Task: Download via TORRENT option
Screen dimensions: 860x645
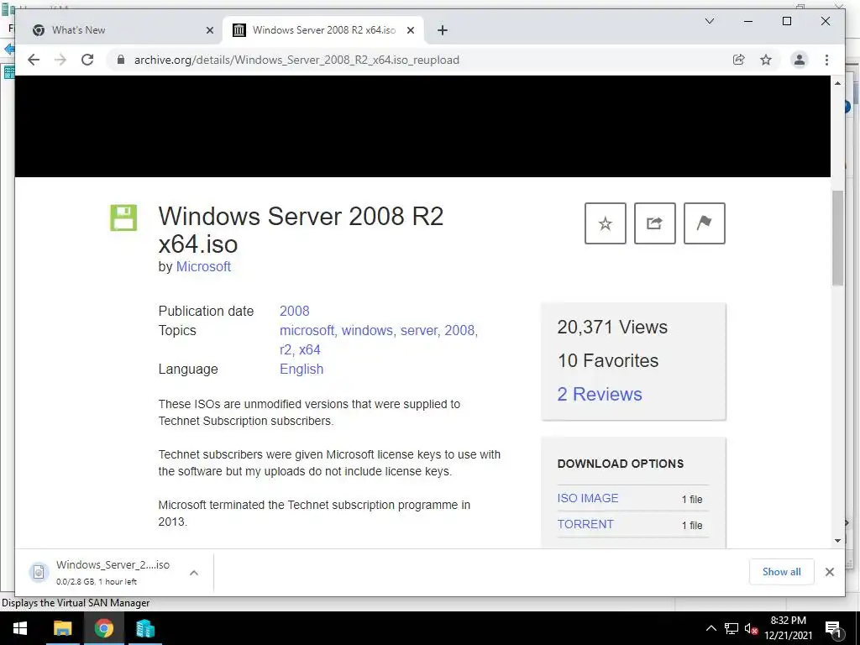Action: point(585,524)
